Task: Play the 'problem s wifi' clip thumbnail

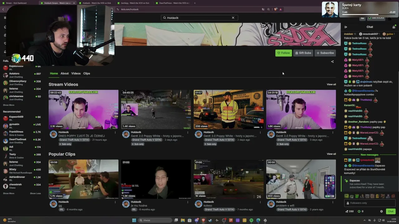Action: (301, 179)
